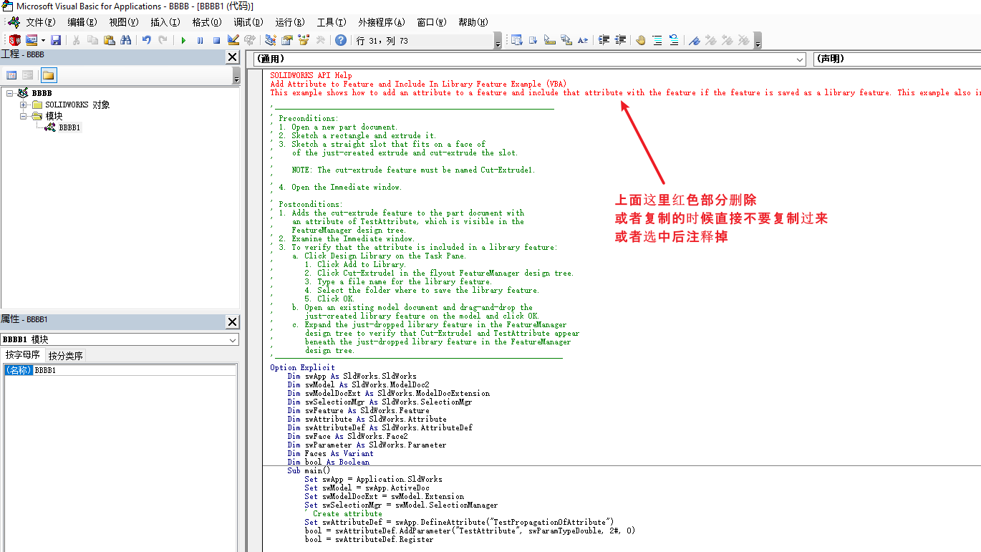Click the Parameter Info edit icon
This screenshot has width=981, height=552.
point(566,40)
